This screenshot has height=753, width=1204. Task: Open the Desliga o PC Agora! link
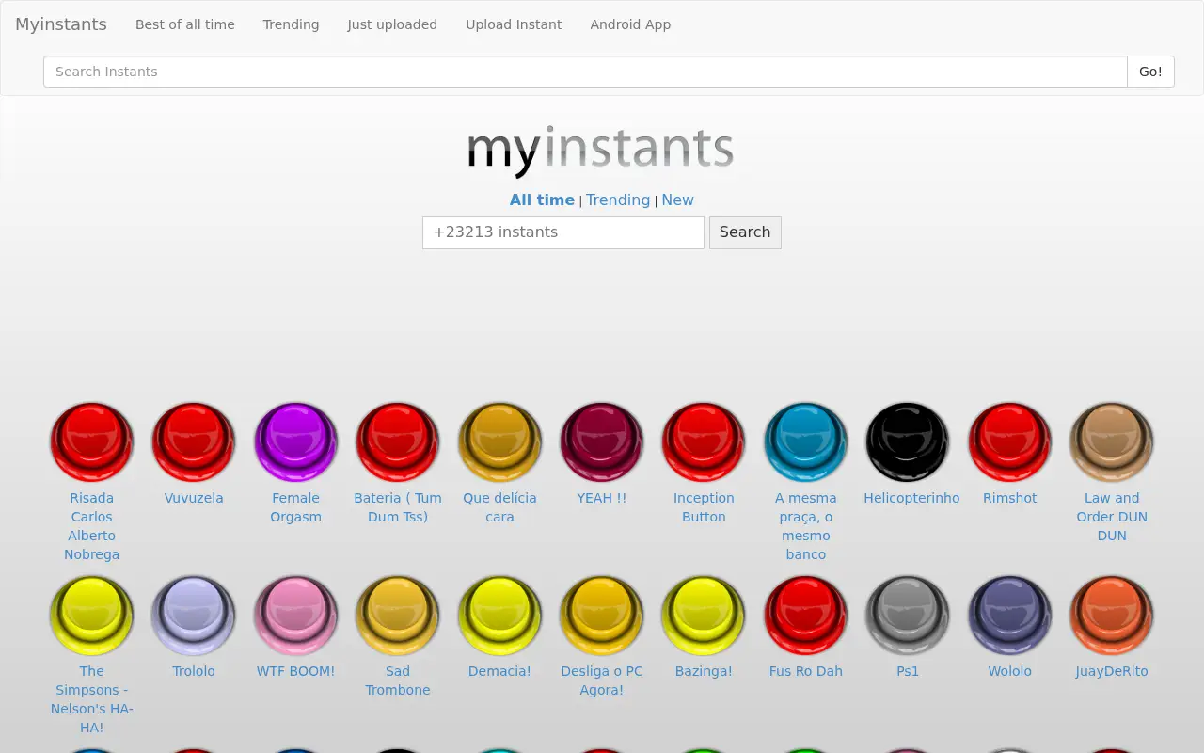[602, 681]
